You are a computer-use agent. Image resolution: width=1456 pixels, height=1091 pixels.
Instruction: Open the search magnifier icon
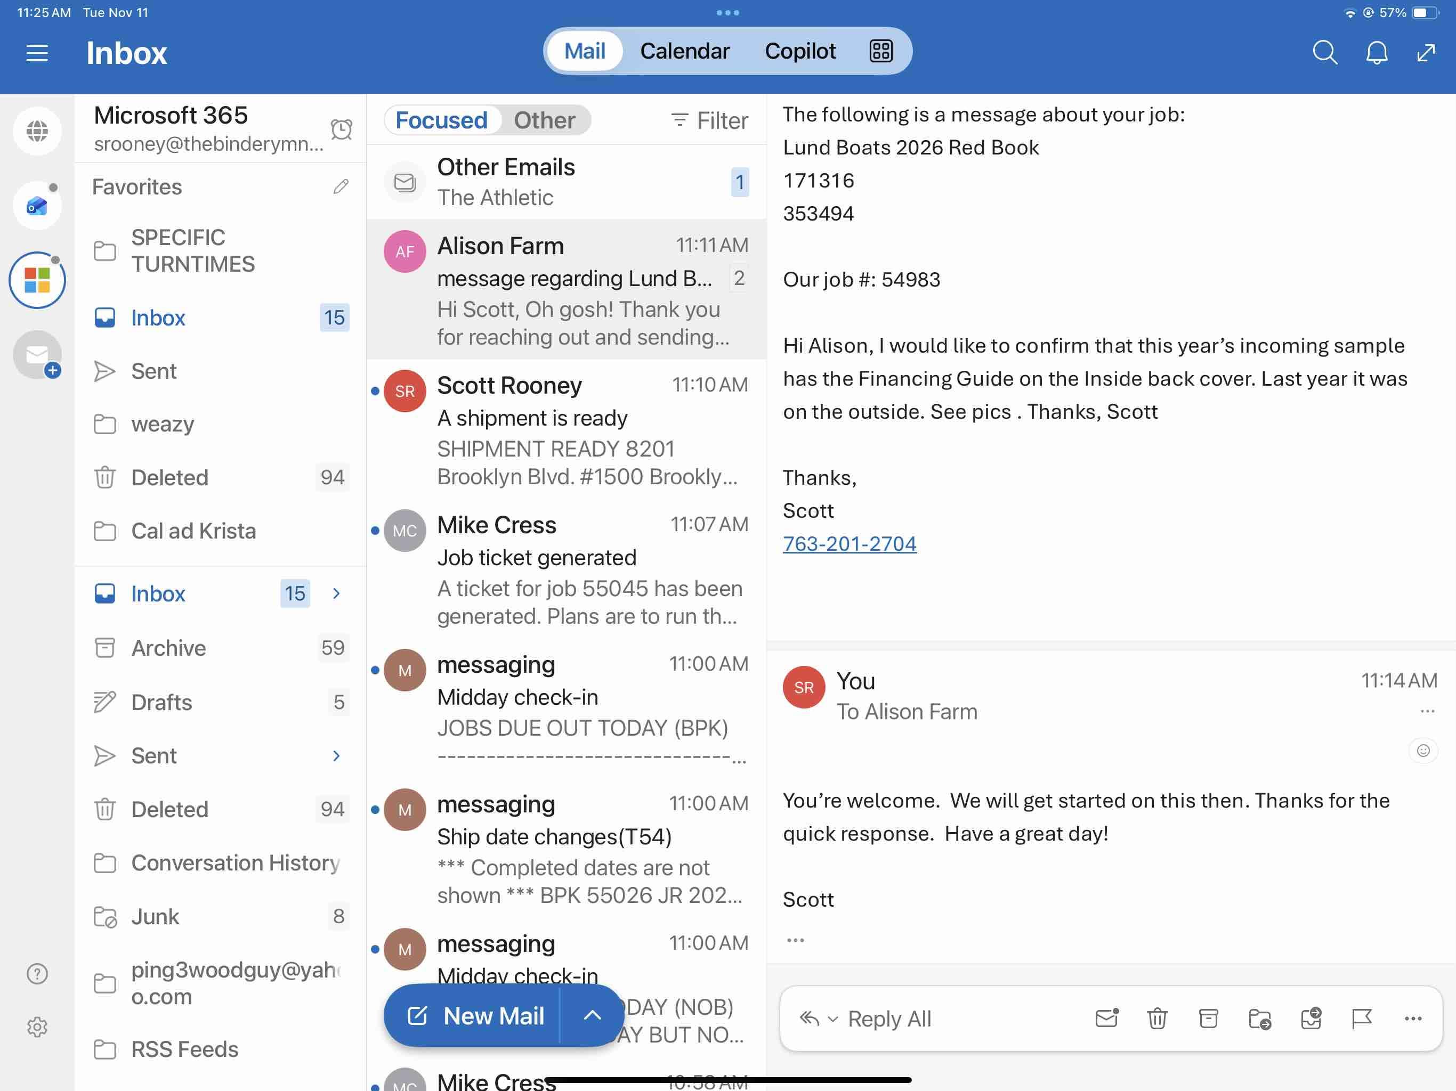(x=1324, y=52)
